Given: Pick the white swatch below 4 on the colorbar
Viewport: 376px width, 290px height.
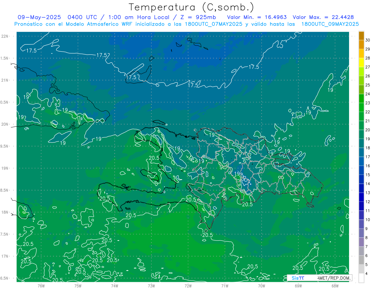Looking at the screenshot, I should [361, 278].
